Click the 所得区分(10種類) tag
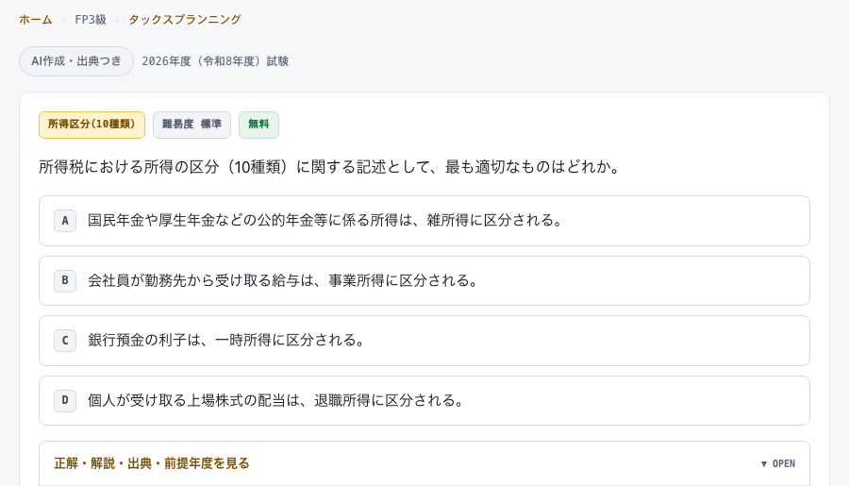 [x=92, y=125]
